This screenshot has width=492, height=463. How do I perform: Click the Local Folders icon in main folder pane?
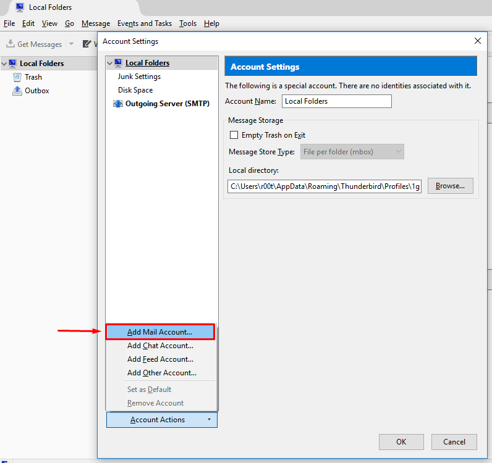click(12, 64)
